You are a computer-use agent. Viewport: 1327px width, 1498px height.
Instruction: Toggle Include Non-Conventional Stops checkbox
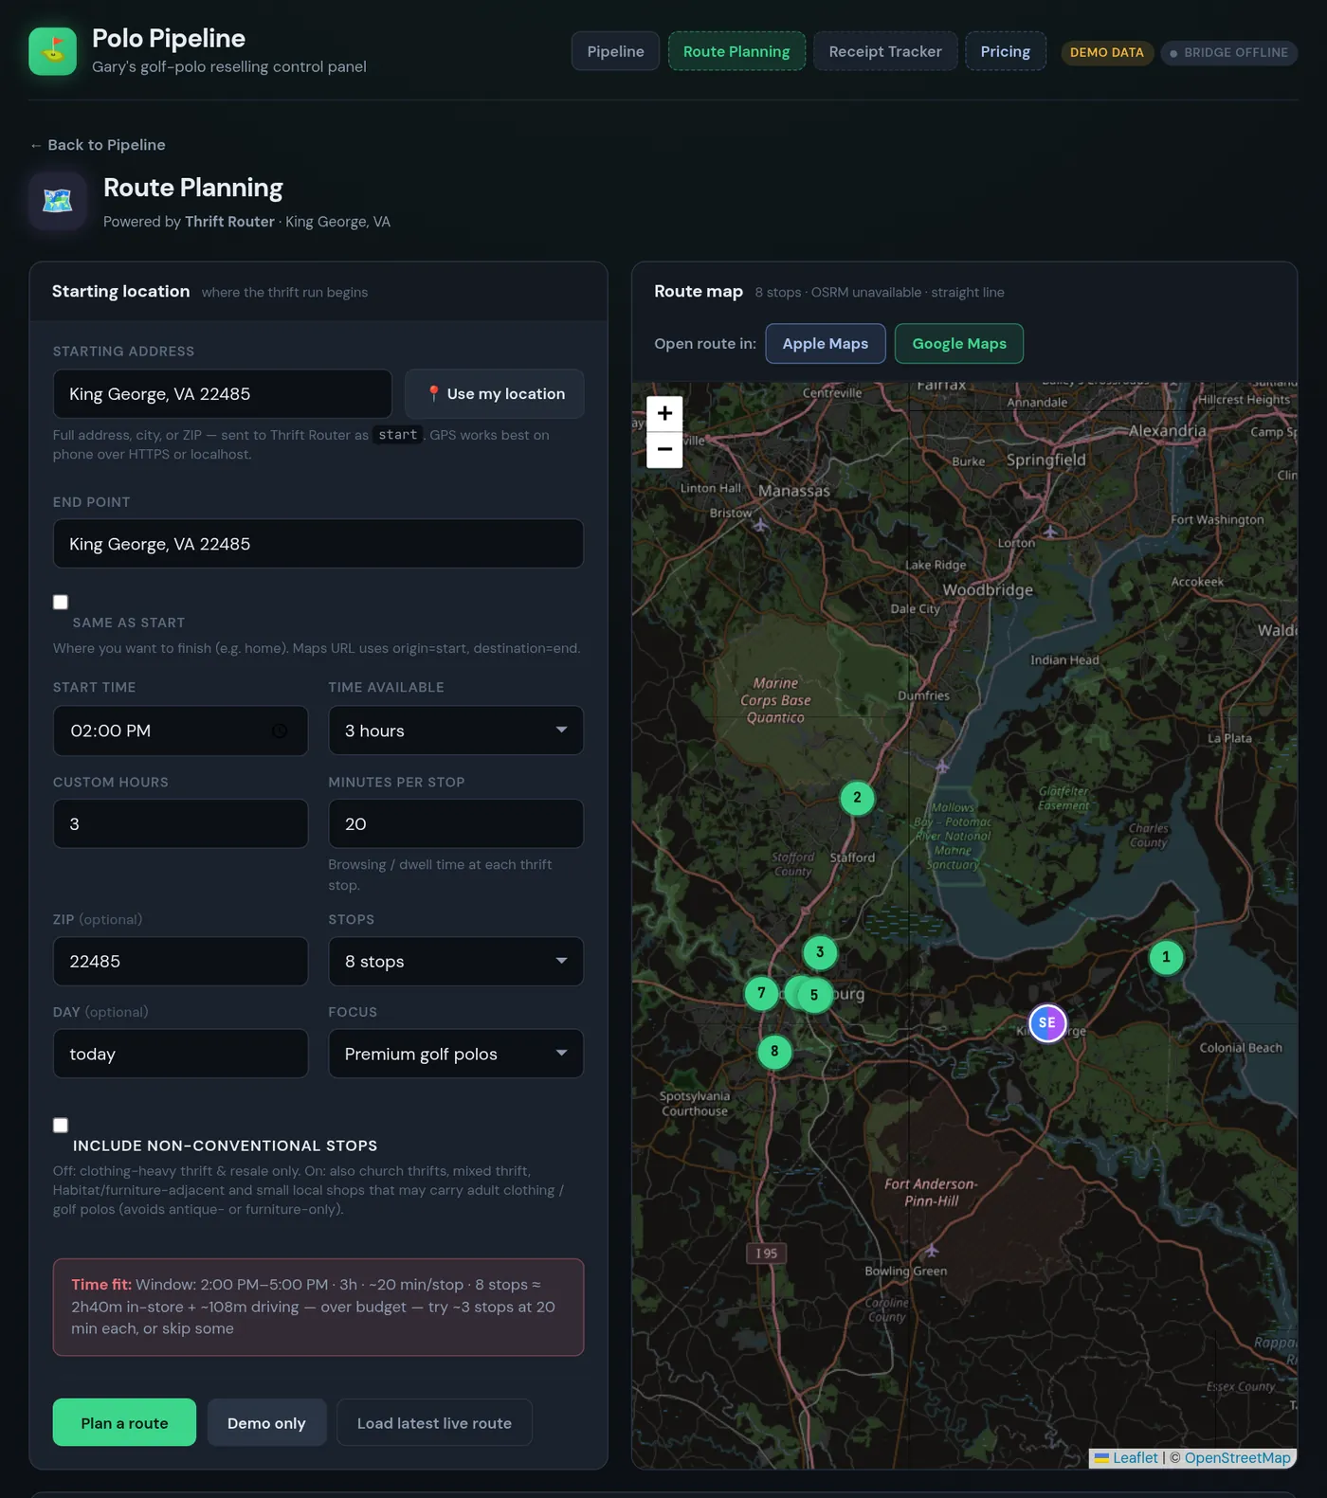[61, 1126]
